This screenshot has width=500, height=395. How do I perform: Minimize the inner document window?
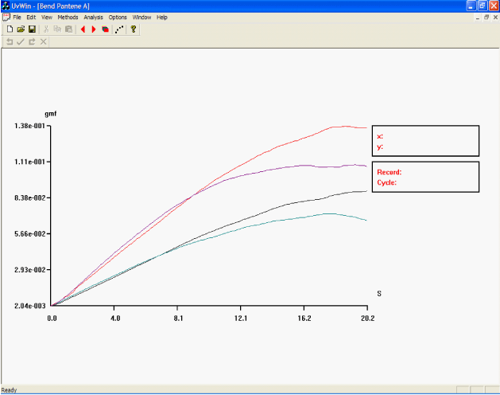click(477, 17)
